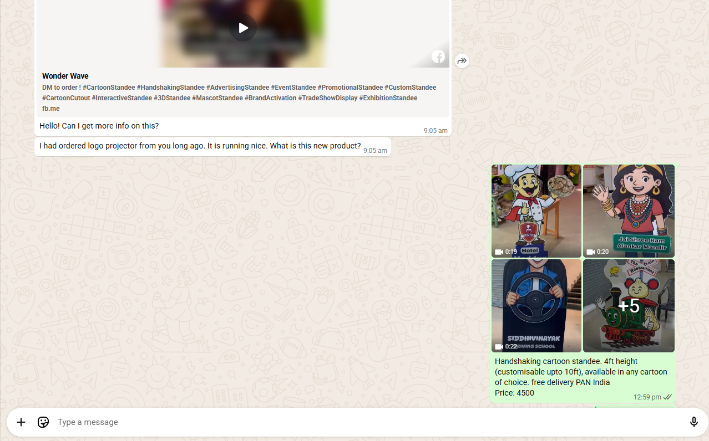Open the Jai Shree Ram standee video
The height and width of the screenshot is (441, 709).
pyautogui.click(x=629, y=211)
